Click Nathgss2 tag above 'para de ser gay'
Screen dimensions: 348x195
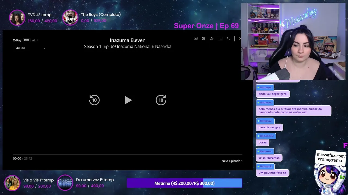pyautogui.click(x=265, y=121)
